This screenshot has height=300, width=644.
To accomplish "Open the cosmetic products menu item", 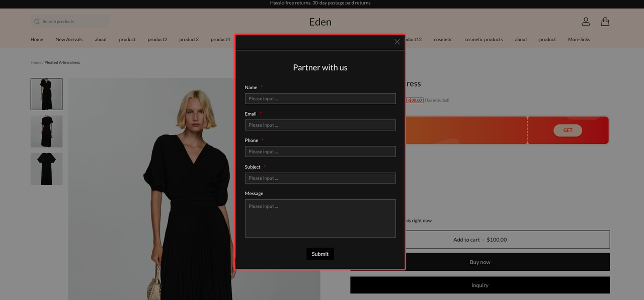I will 483,39.
